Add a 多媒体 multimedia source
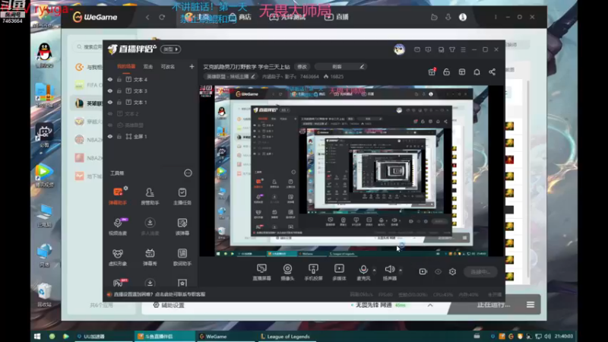 [x=339, y=272]
